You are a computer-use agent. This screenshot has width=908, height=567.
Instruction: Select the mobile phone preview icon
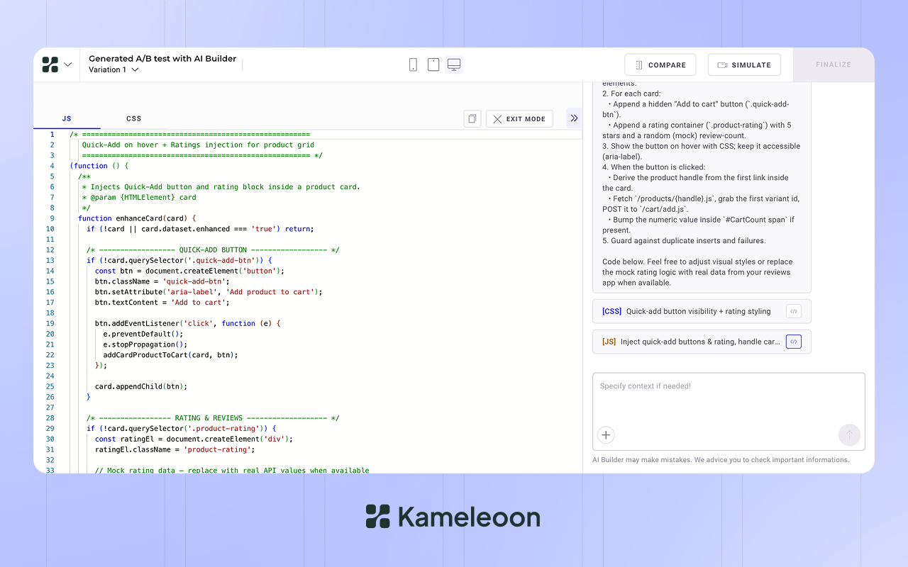point(414,64)
